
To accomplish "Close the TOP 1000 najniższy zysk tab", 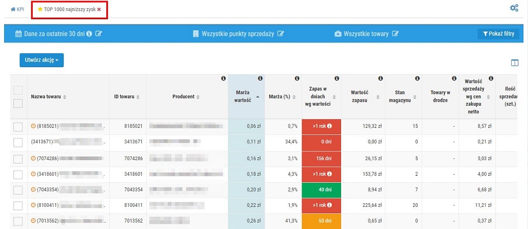I will pos(99,9).
